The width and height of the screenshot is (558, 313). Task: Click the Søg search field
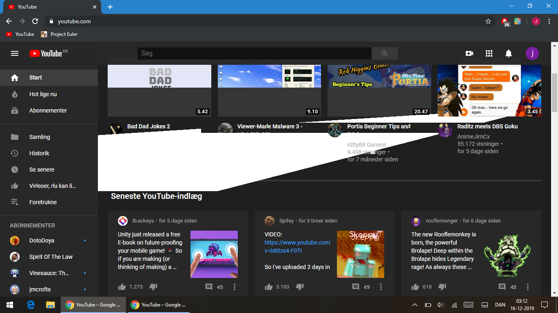point(255,53)
